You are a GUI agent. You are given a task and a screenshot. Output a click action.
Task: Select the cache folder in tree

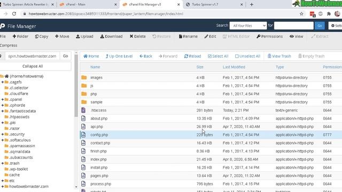(x=14, y=175)
